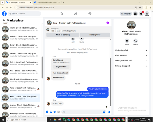Open the Usama conversation
This screenshot has width=153, height=122.
21,106
